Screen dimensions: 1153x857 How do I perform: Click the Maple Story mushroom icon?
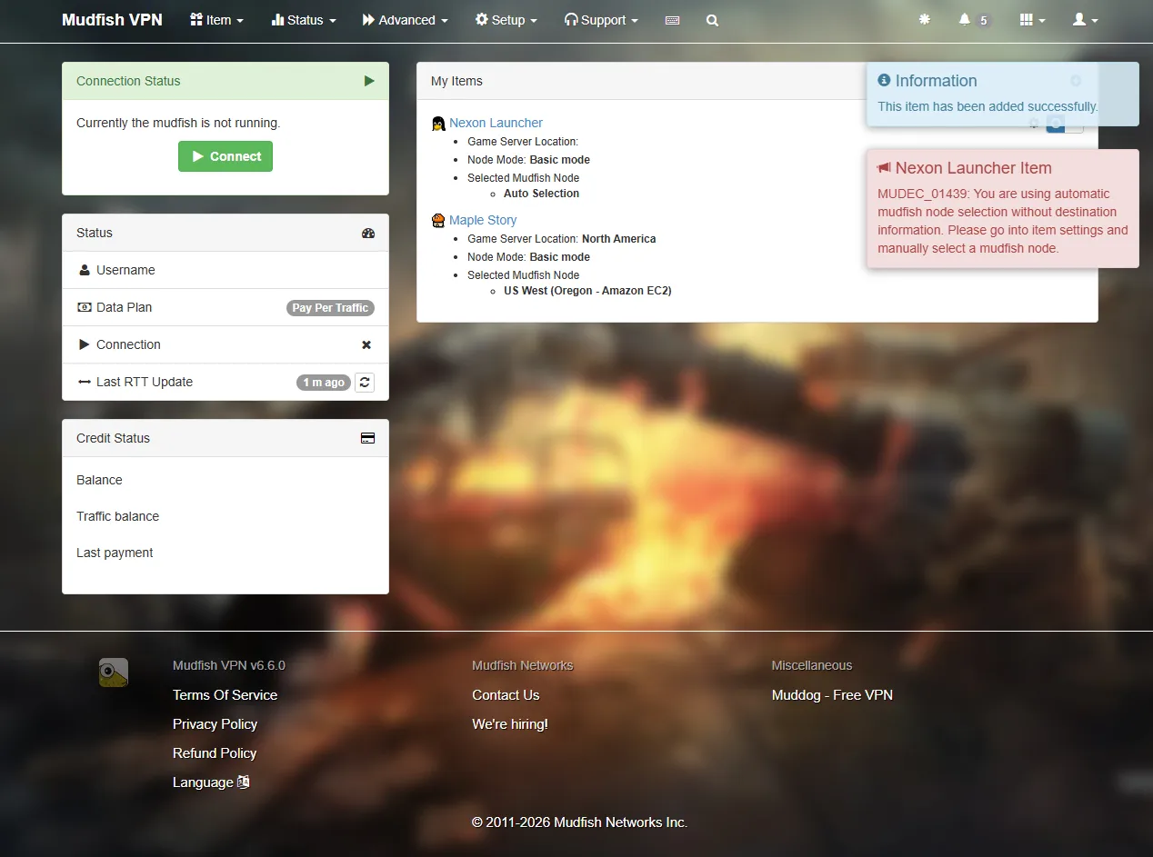tap(438, 220)
